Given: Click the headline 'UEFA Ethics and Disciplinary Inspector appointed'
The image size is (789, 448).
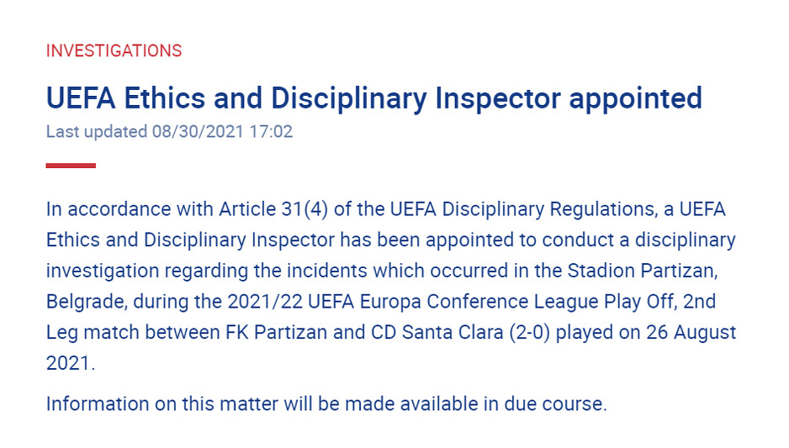Looking at the screenshot, I should 373,98.
